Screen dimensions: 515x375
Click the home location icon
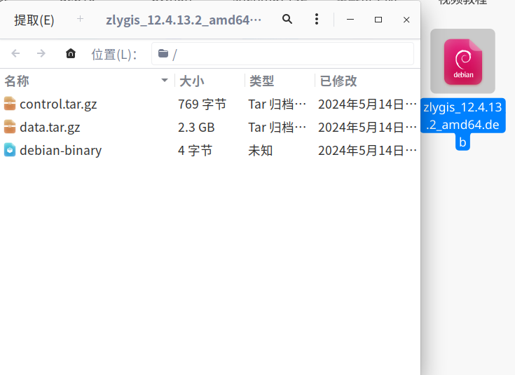click(71, 53)
